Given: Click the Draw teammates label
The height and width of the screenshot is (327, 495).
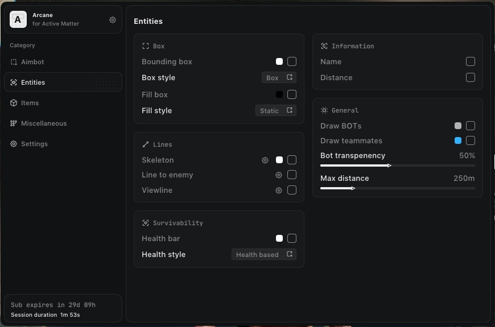Looking at the screenshot, I should pyautogui.click(x=351, y=140).
